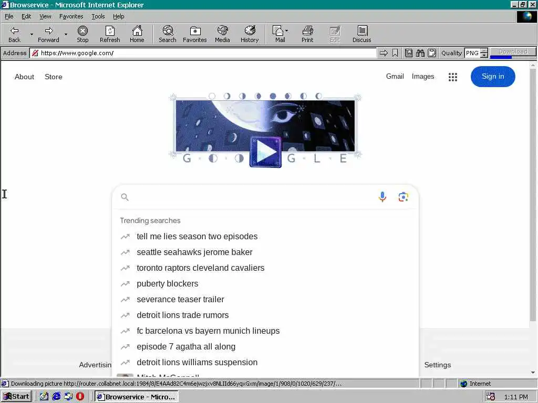Open the File menu

pyautogui.click(x=9, y=16)
